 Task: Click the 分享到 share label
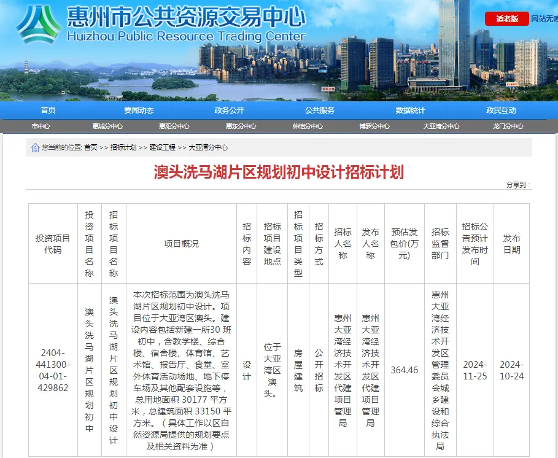[x=517, y=185]
